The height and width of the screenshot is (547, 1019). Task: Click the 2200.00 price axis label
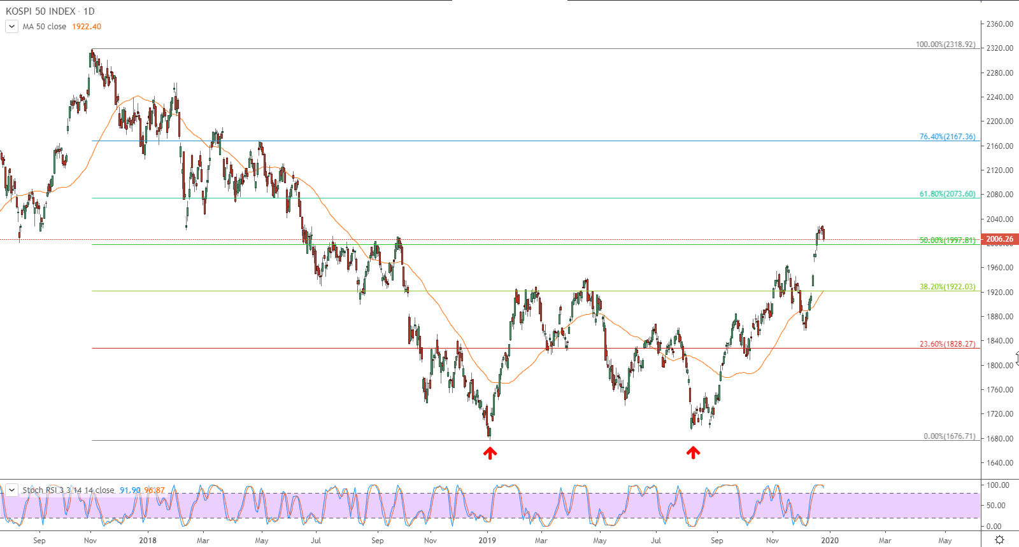point(1000,121)
